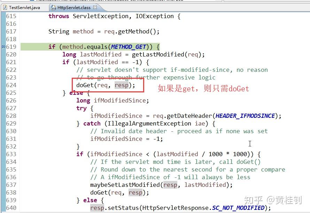Click the Java file icon on TestServlet.java tab

point(5,8)
